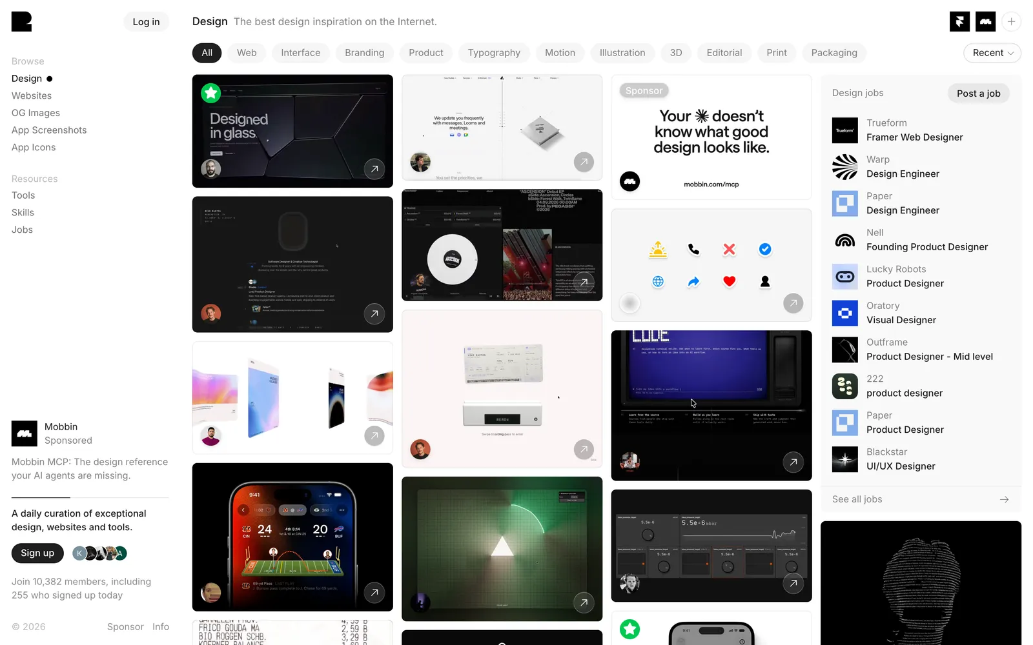
Task: Click the Blackstar company logo
Action: click(x=845, y=459)
